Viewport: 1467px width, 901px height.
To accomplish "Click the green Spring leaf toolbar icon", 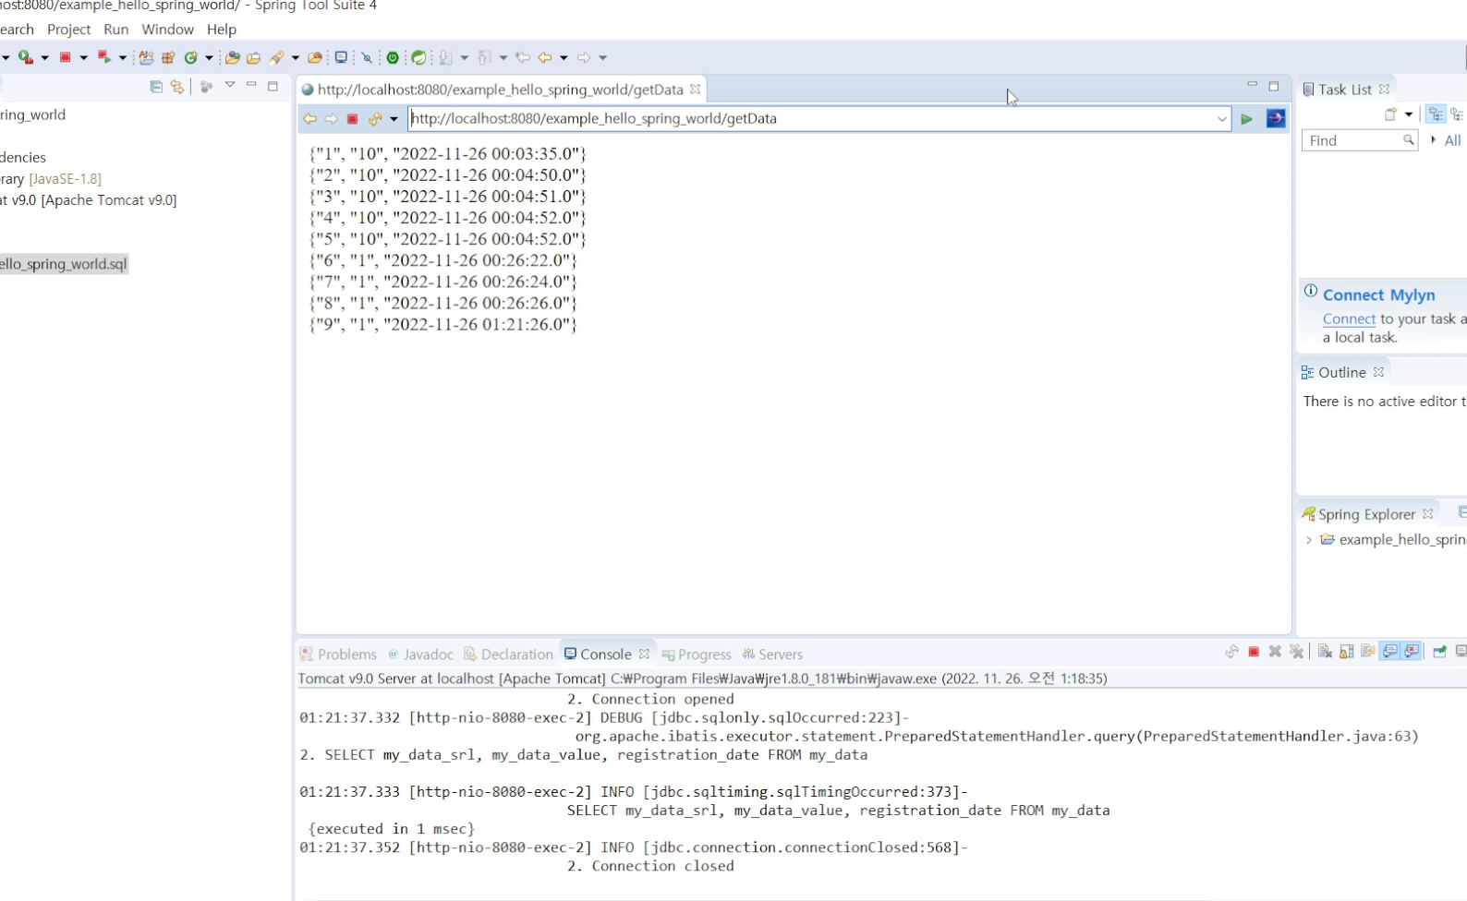I will click(x=418, y=57).
